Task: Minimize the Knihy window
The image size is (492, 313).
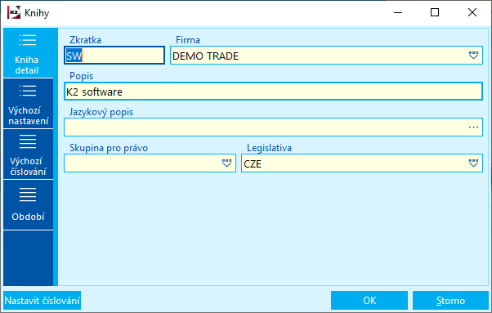Action: pyautogui.click(x=398, y=12)
